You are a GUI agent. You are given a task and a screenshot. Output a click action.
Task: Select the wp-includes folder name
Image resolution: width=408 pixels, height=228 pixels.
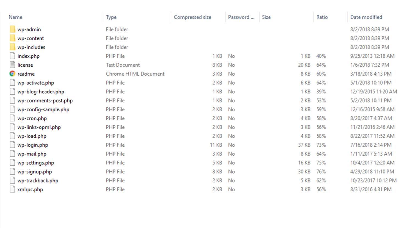pos(31,47)
